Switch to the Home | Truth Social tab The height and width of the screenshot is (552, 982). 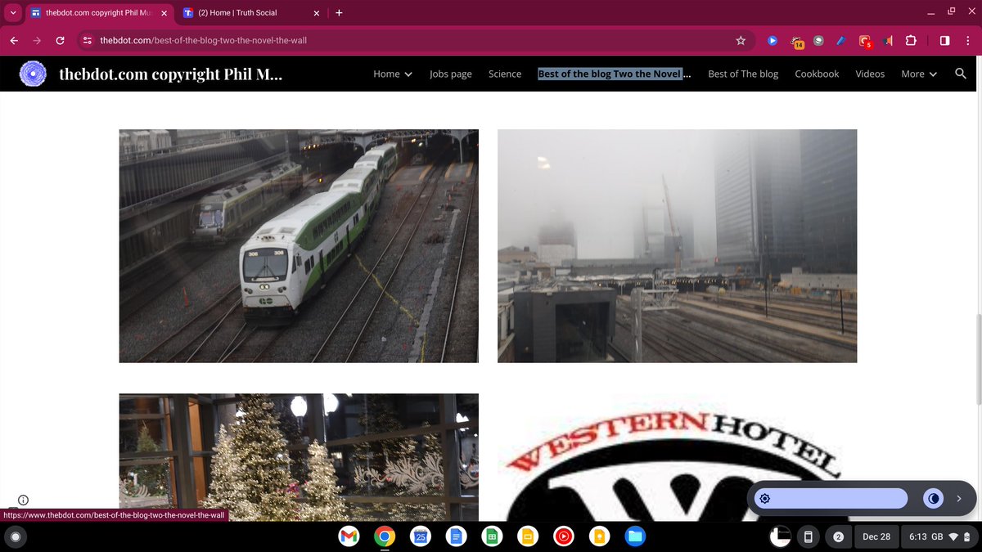[x=250, y=13]
